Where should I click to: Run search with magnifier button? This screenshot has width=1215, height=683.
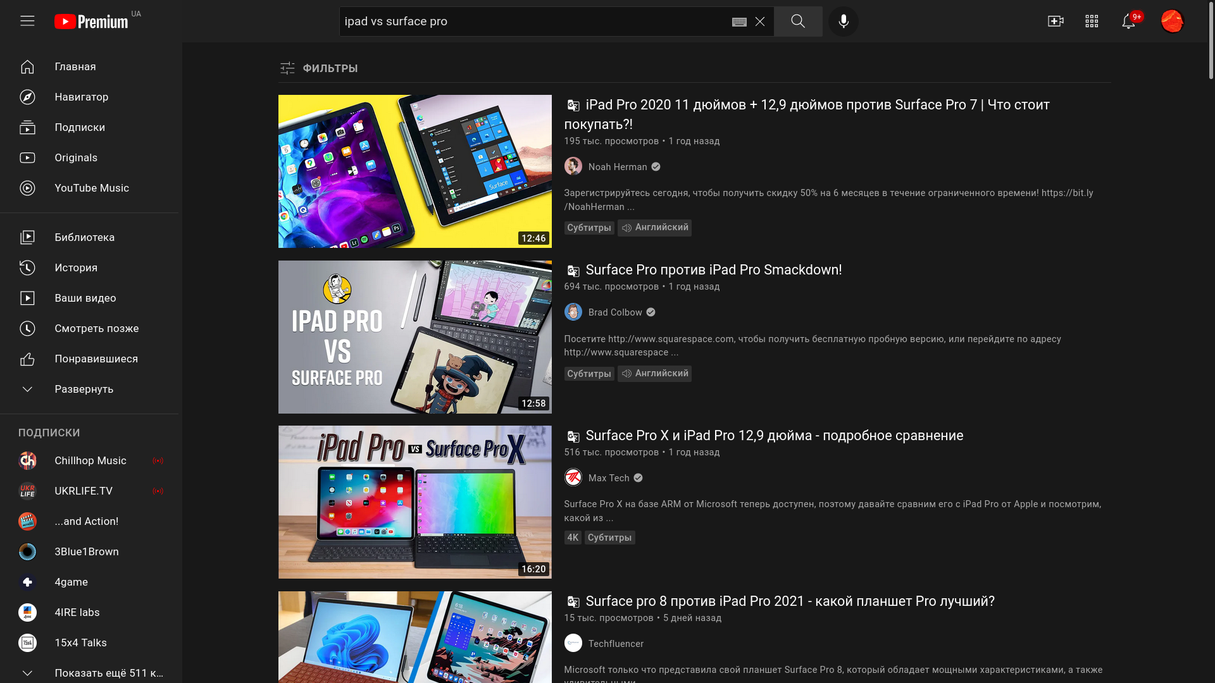click(798, 22)
